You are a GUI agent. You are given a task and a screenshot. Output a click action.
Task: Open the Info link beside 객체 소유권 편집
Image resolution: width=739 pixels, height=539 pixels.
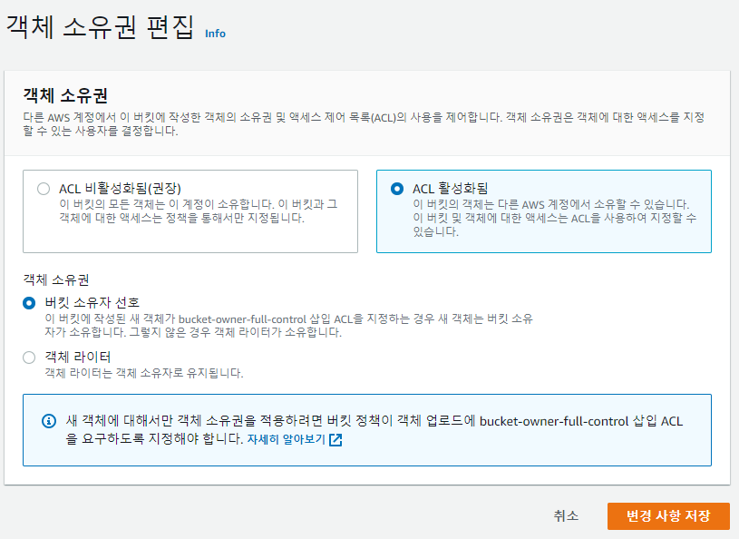click(215, 34)
